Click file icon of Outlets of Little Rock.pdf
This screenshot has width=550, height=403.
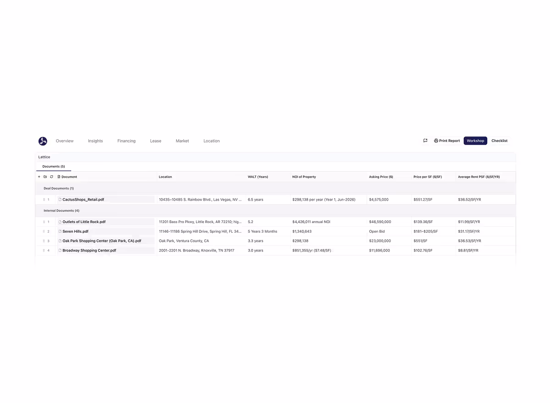[60, 222]
